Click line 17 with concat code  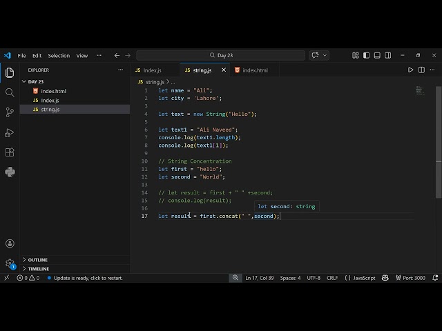coord(219,216)
